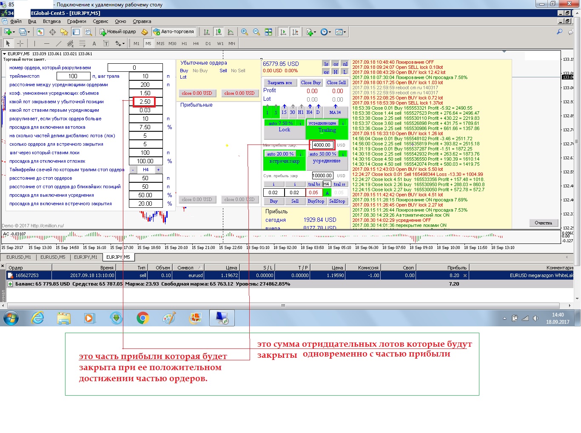581x433 pixels.
Task: Open the Navigator window (star folder icon)
Action: (64, 32)
